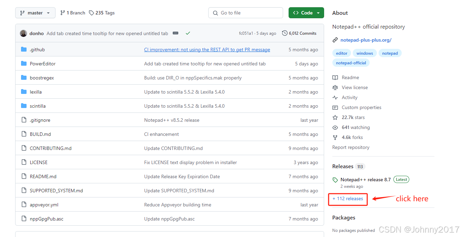This screenshot has width=461, height=237.
Task: Open Build: use DIR_O commit message
Action: point(193,78)
